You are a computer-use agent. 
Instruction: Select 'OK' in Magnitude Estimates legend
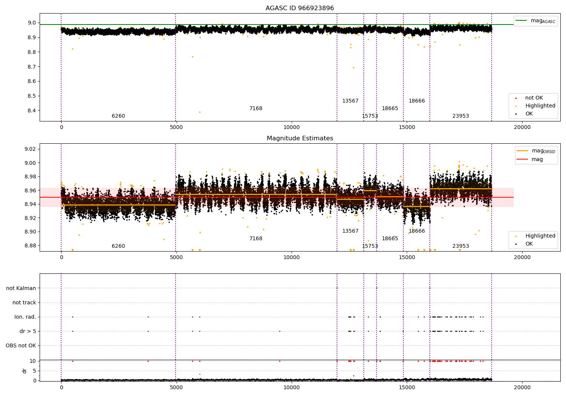[x=529, y=244]
